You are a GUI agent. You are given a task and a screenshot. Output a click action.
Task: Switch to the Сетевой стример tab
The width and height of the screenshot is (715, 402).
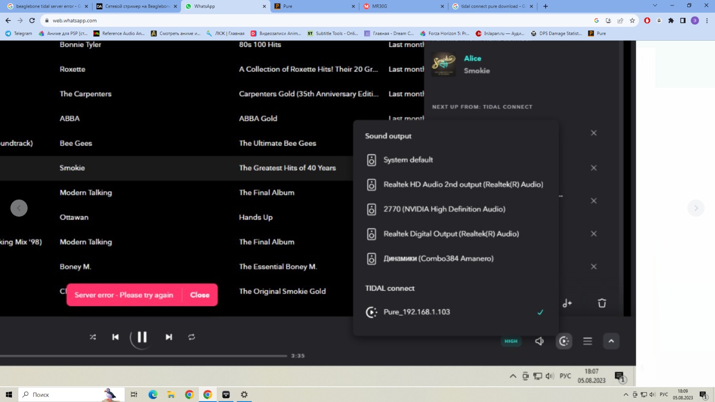coord(137,6)
